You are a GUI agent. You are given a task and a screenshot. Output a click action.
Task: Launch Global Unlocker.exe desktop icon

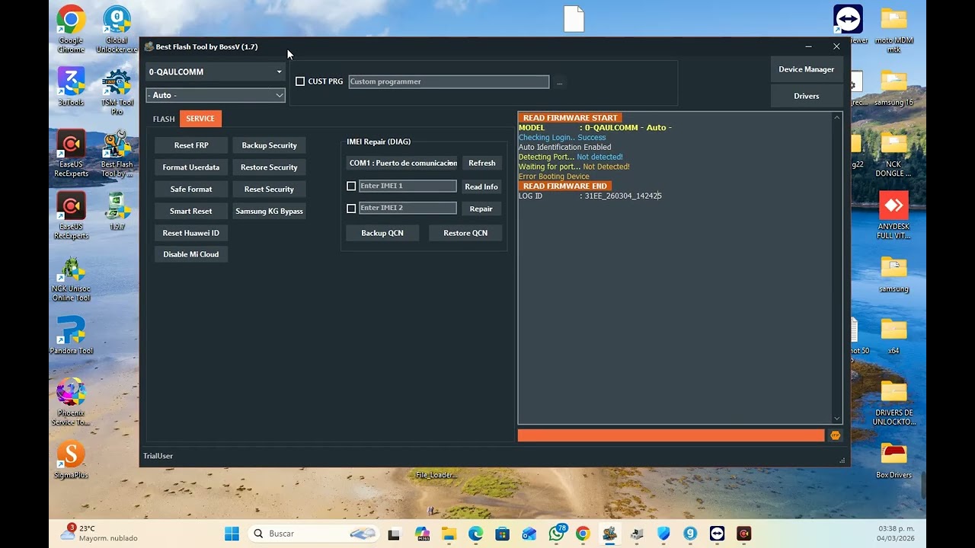point(117,29)
